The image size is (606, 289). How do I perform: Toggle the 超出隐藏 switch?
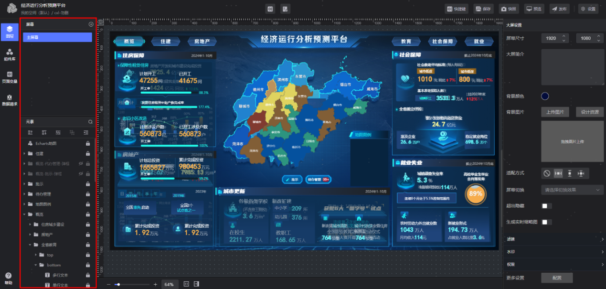point(547,206)
